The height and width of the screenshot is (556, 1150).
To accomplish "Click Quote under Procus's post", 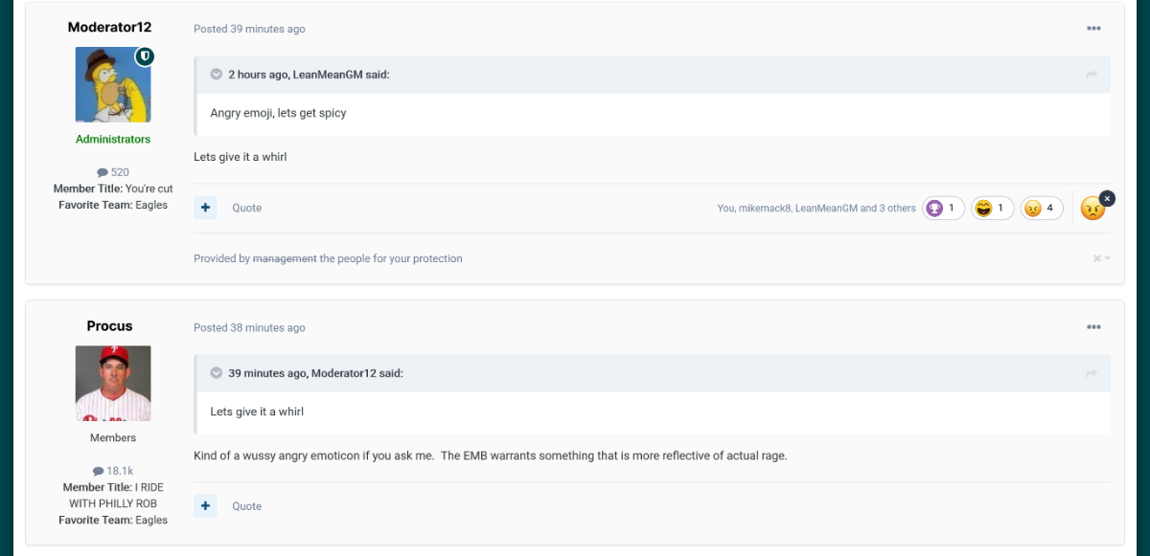I will (x=246, y=506).
